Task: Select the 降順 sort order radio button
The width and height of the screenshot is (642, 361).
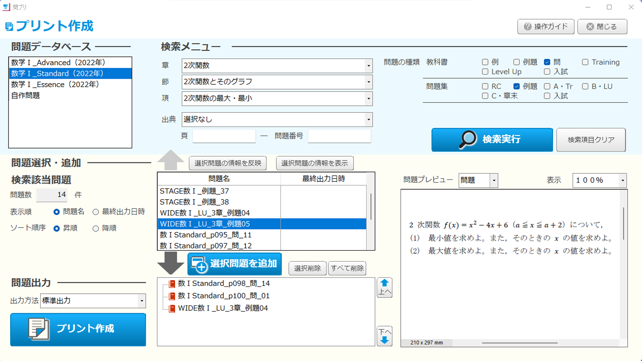Action: tap(96, 228)
